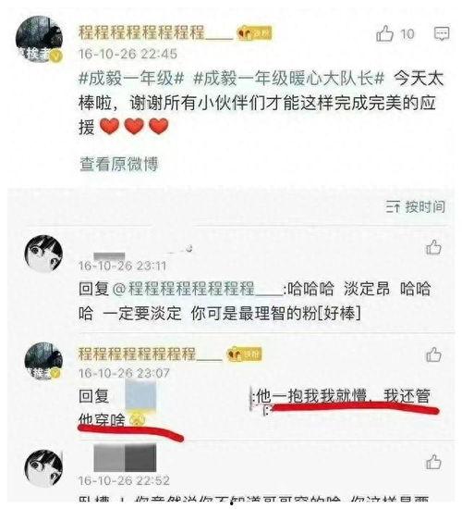Open the #成毅一年级暖心大队长# hashtag

pyautogui.click(x=288, y=79)
